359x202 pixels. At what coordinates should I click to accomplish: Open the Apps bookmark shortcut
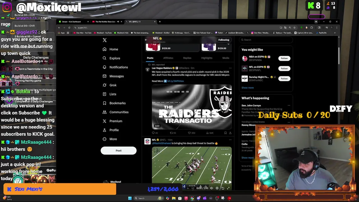pos(61,33)
